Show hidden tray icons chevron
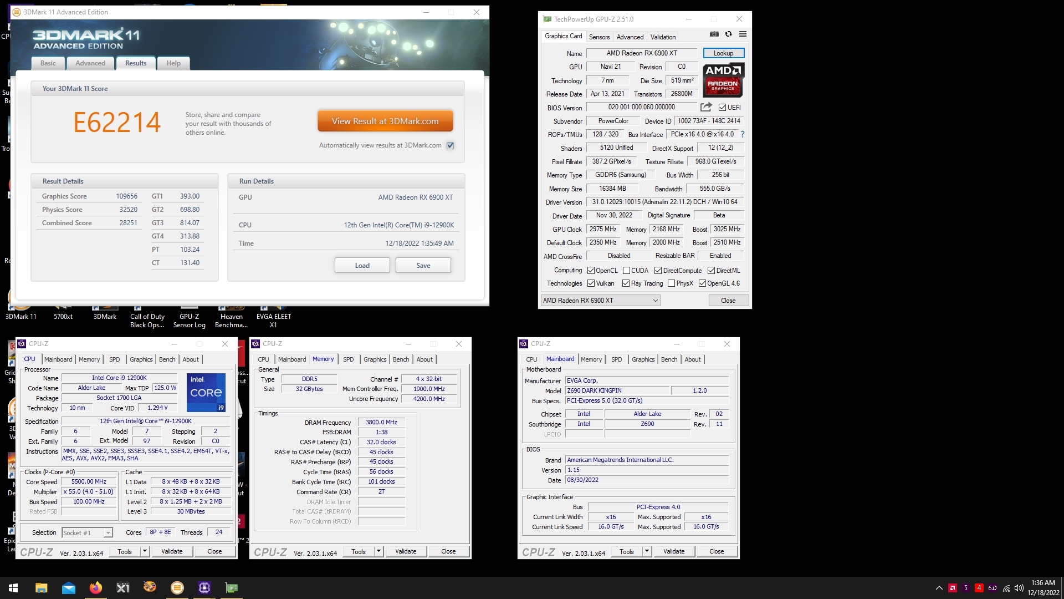The height and width of the screenshot is (599, 1064). tap(939, 588)
